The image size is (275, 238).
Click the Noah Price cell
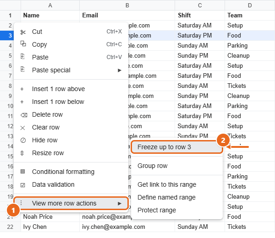50,217
